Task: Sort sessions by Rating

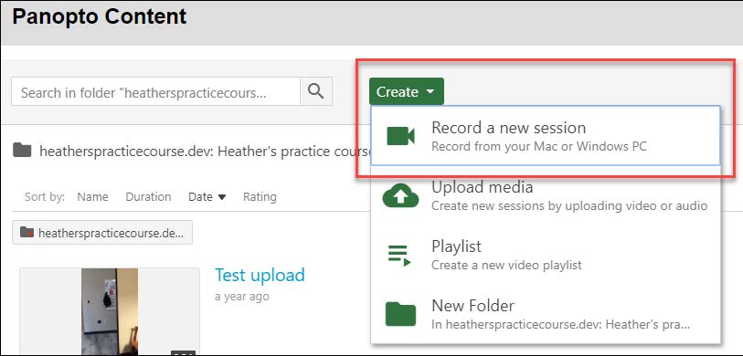Action: (x=260, y=197)
